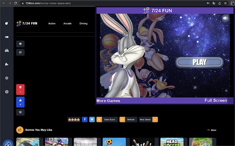Mute the game sound with speaker icon
The image size is (235, 146).
pos(225,18)
